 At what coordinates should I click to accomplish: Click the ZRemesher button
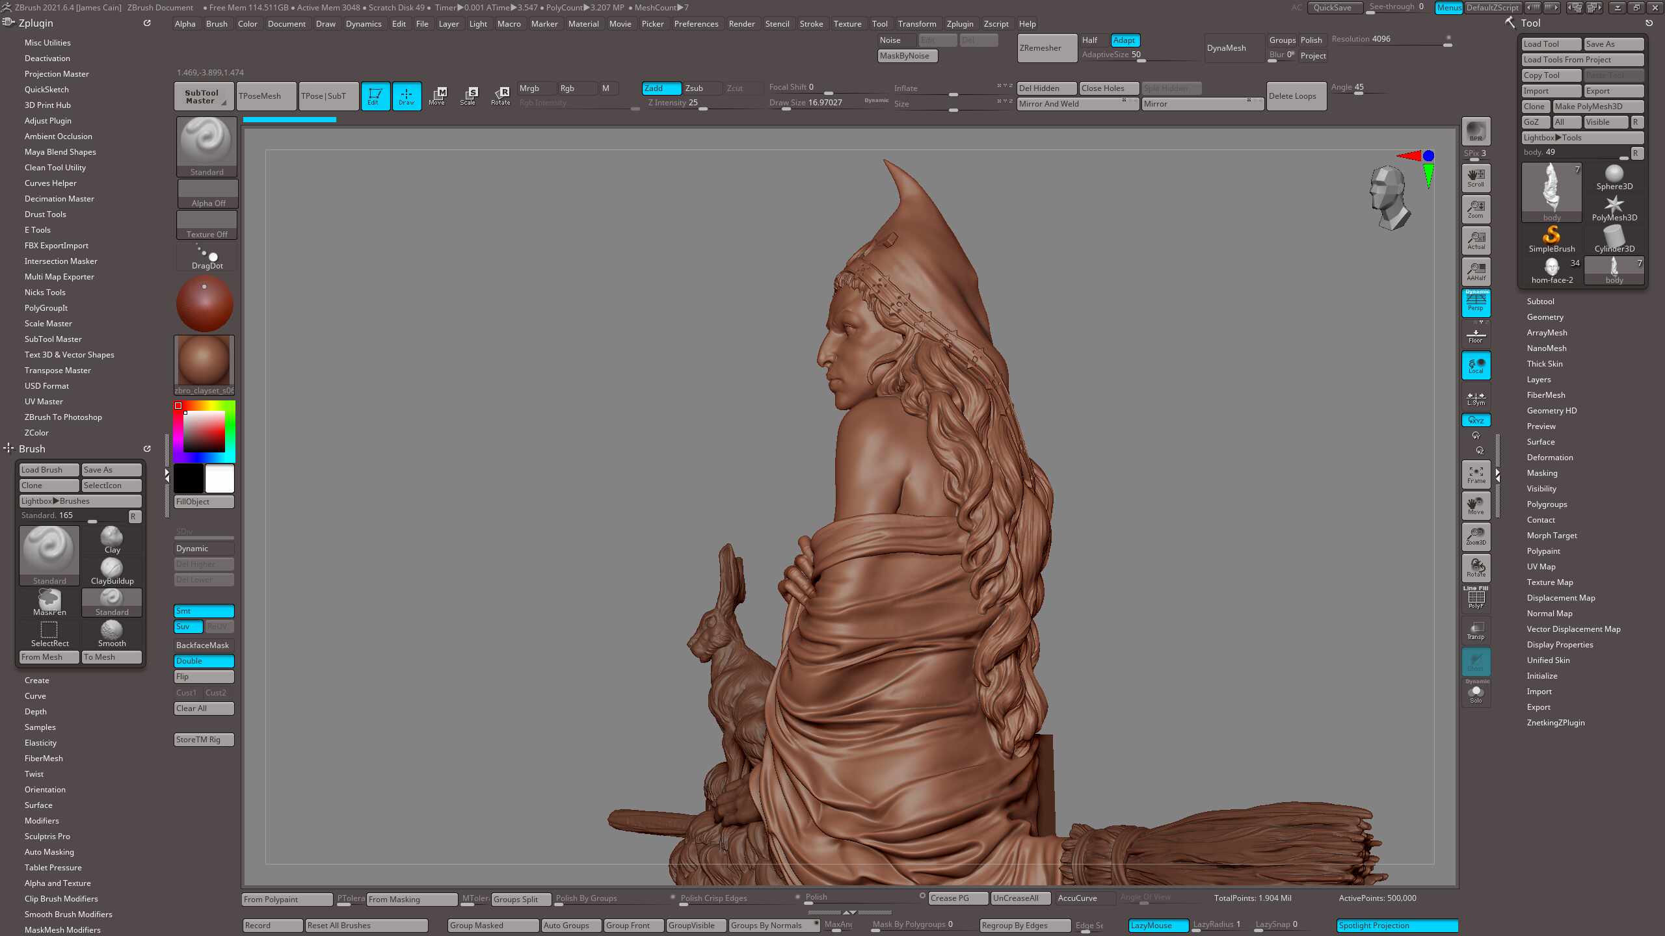coord(1046,48)
